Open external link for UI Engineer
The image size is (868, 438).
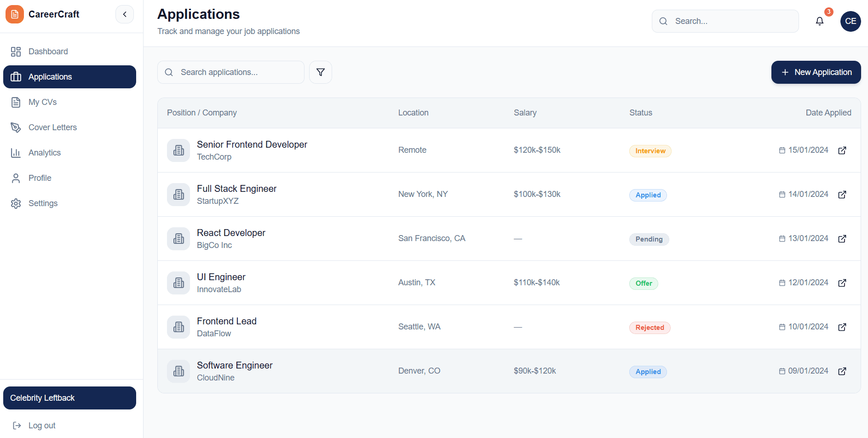point(842,283)
